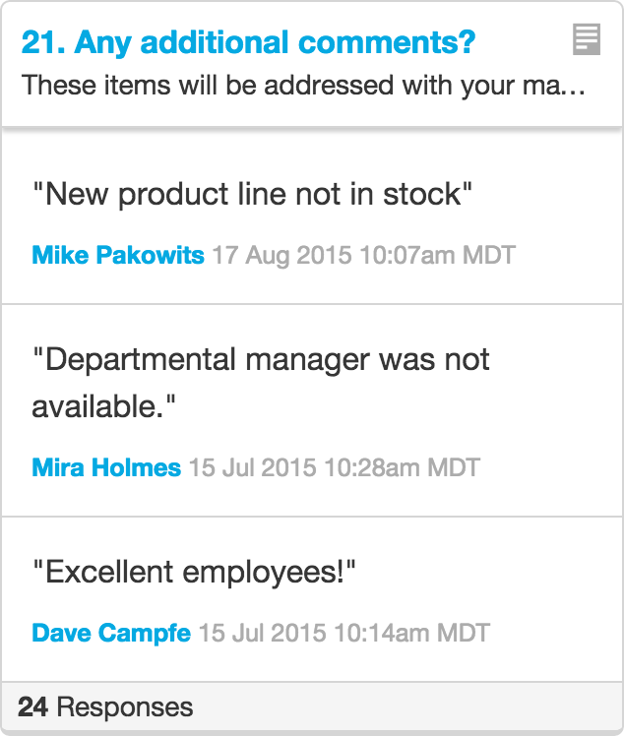Select the "Departmental manager was not available." comment
This screenshot has height=736, width=624.
261,383
